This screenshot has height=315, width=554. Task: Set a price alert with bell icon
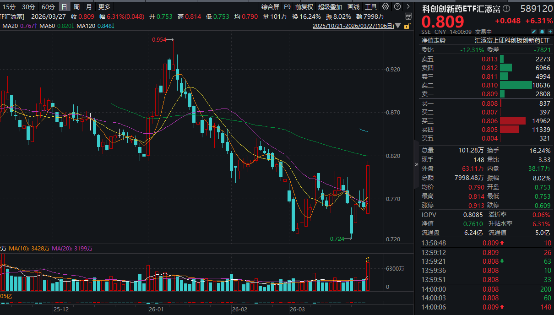tap(542, 32)
